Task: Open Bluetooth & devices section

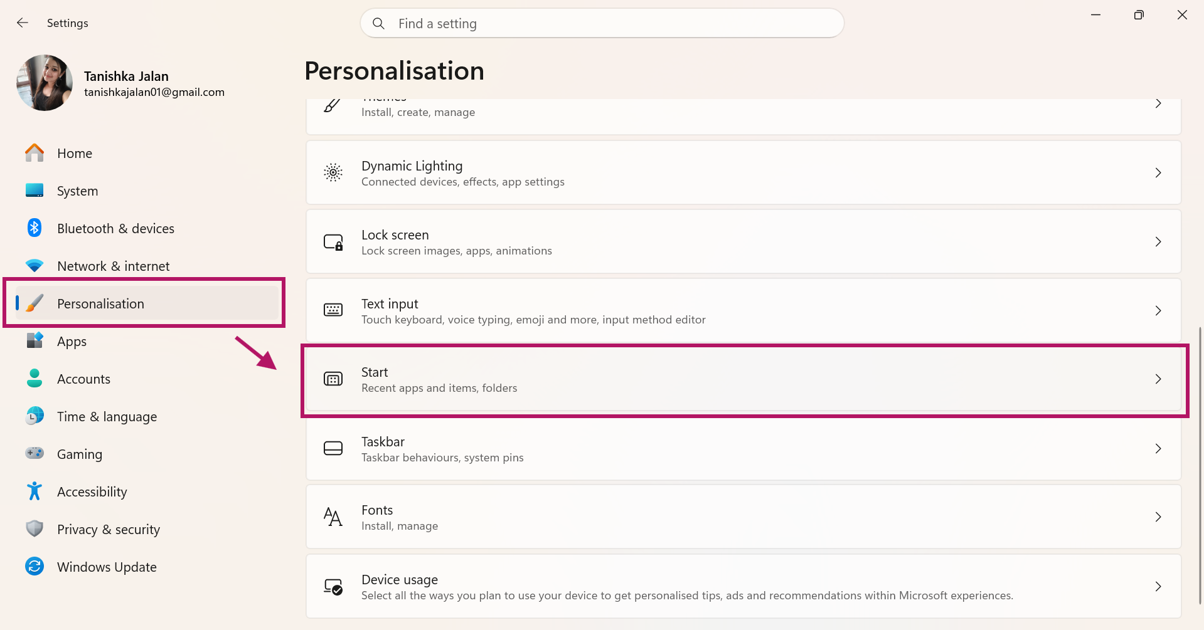Action: click(x=147, y=228)
